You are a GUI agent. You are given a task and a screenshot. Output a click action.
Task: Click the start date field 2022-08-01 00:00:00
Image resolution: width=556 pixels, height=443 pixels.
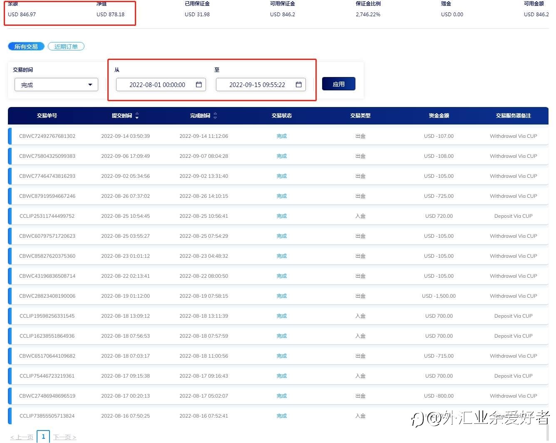point(161,85)
